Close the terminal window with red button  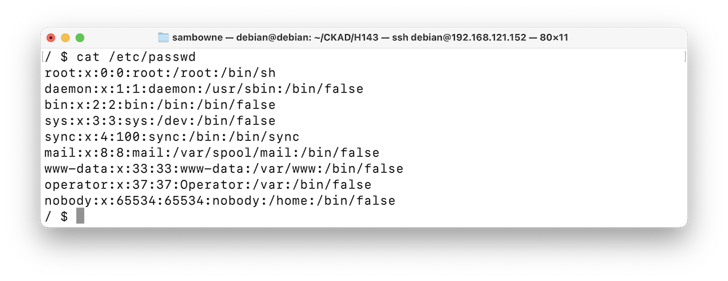(51, 38)
